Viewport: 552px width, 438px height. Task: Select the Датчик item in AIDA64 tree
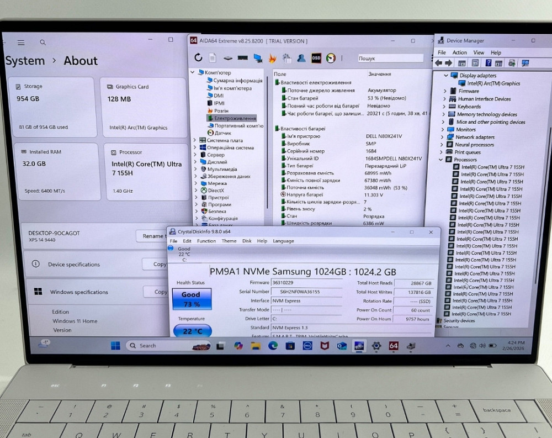222,133
